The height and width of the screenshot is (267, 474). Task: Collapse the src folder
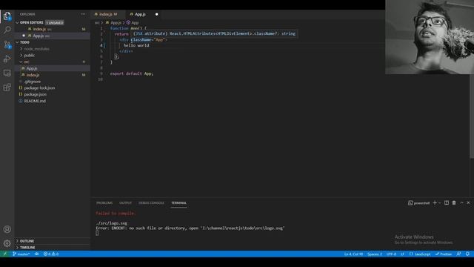pyautogui.click(x=27, y=62)
